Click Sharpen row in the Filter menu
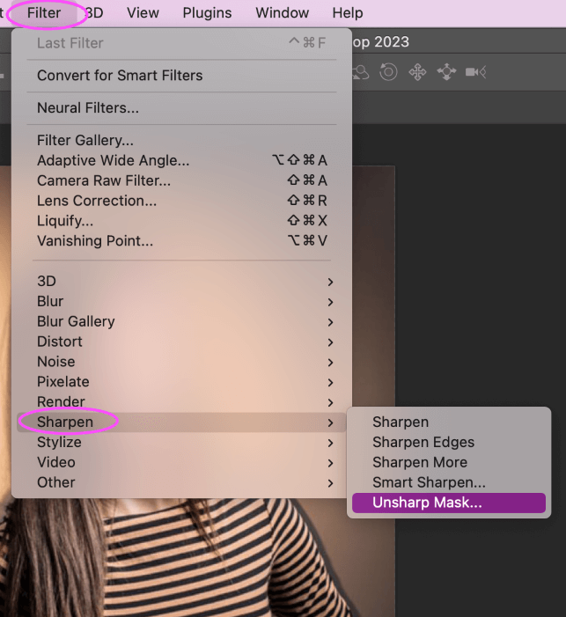566x617 pixels. [181, 422]
